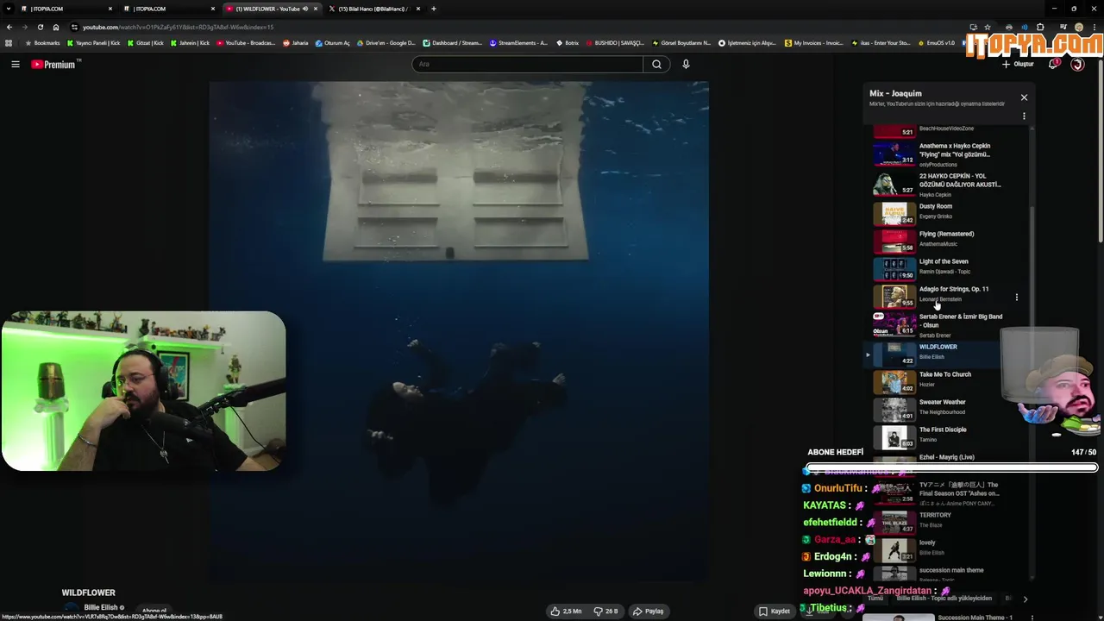Open YouTube - Broadcas... bookmark
1104x621 pixels.
[246, 42]
